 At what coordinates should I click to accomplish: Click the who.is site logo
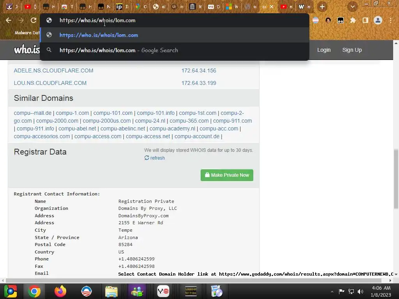click(x=27, y=50)
